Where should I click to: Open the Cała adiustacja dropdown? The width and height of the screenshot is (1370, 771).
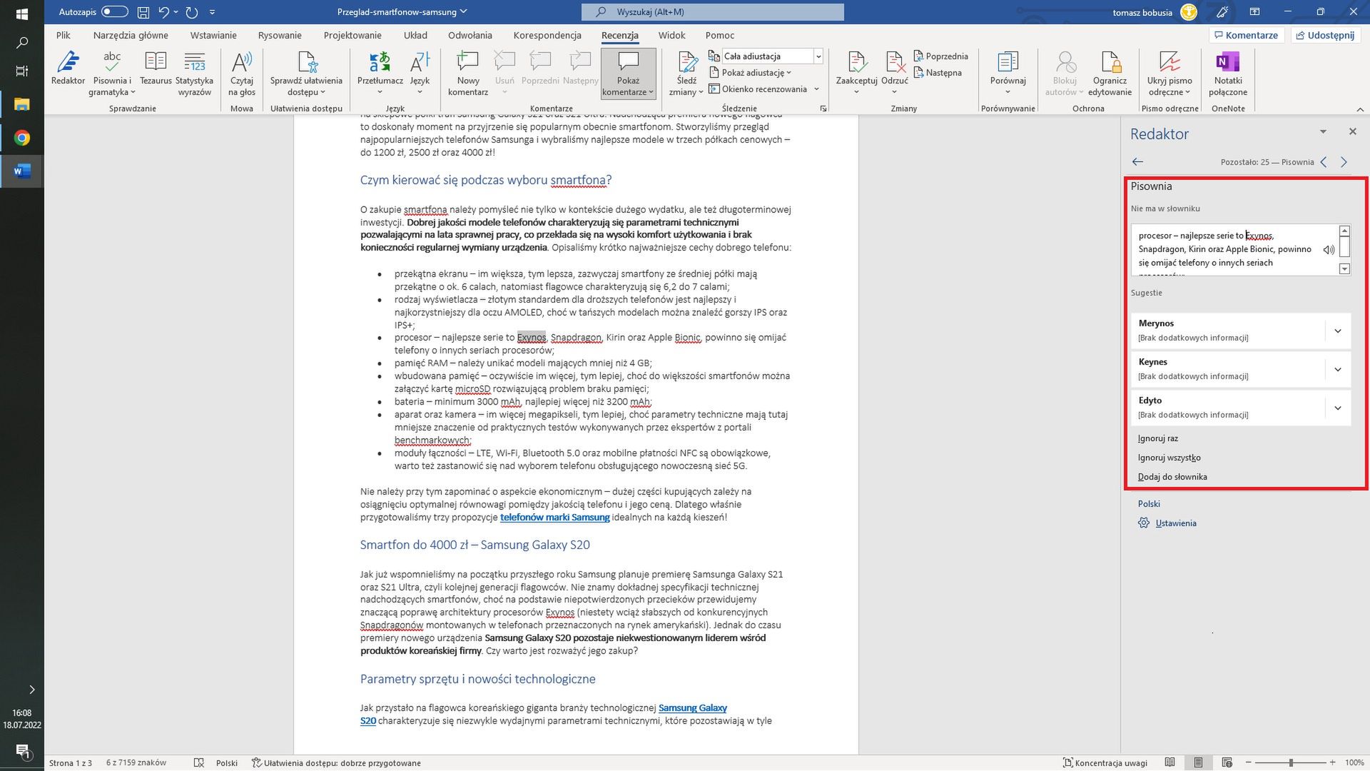click(818, 56)
